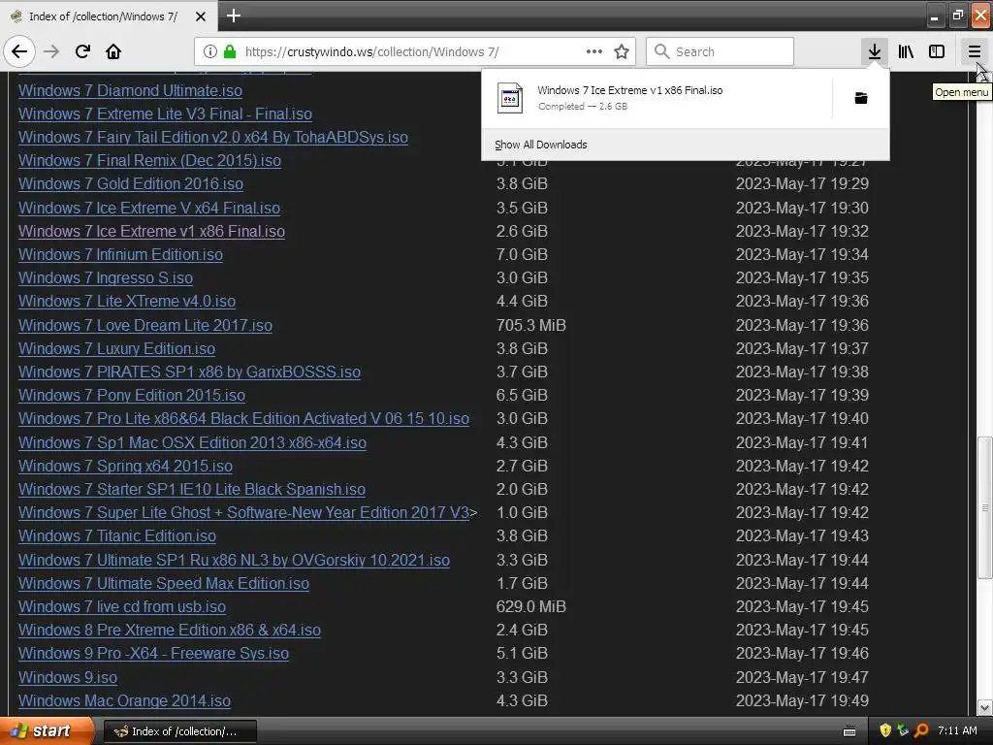Image resolution: width=993 pixels, height=745 pixels.
Task: Click the scrollbar down arrow
Action: [x=984, y=707]
